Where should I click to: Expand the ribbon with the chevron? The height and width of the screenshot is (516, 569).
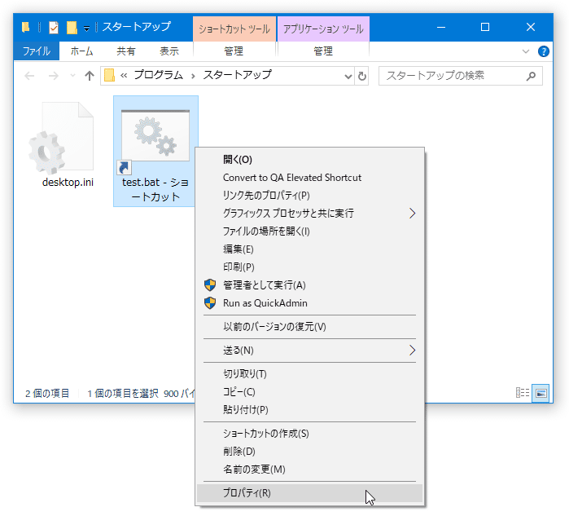[x=526, y=51]
